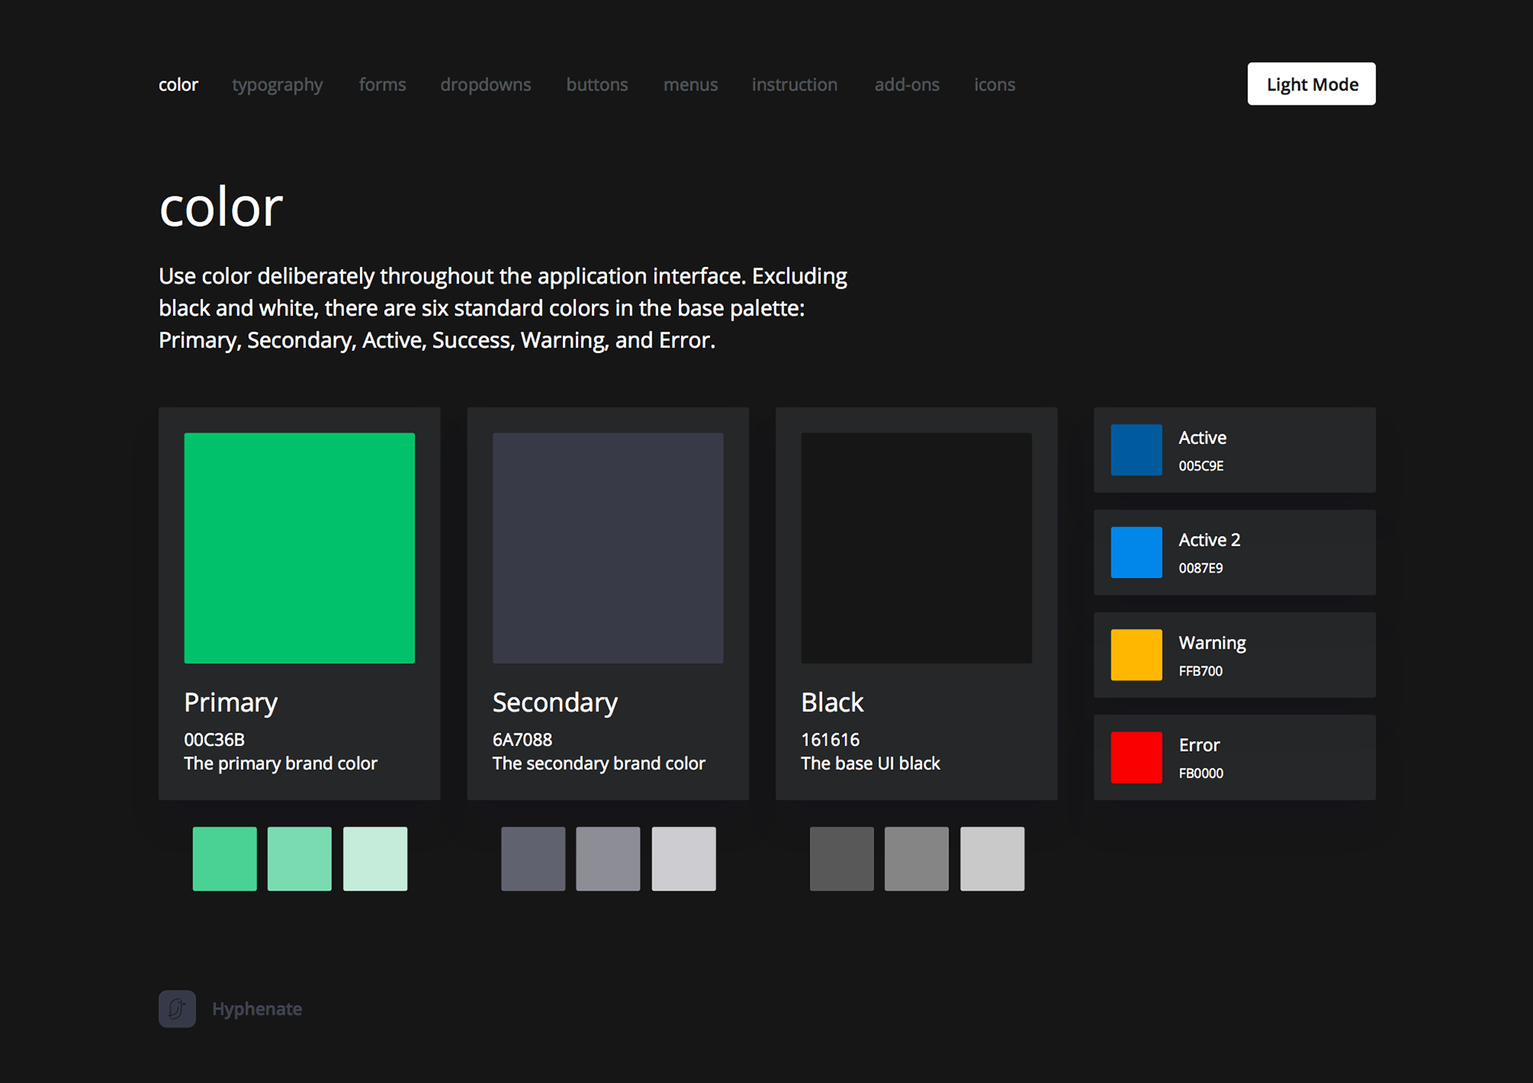The image size is (1533, 1083).
Task: Click the Hyphenate footer text link
Action: pos(256,1009)
